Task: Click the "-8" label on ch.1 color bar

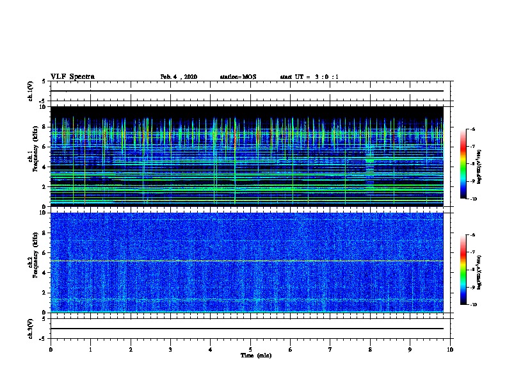Action: coord(472,164)
